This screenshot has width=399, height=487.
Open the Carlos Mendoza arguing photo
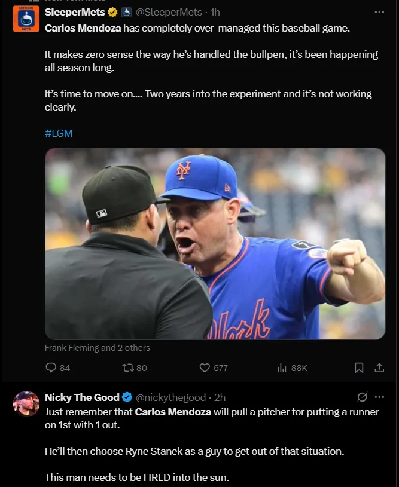(x=215, y=244)
